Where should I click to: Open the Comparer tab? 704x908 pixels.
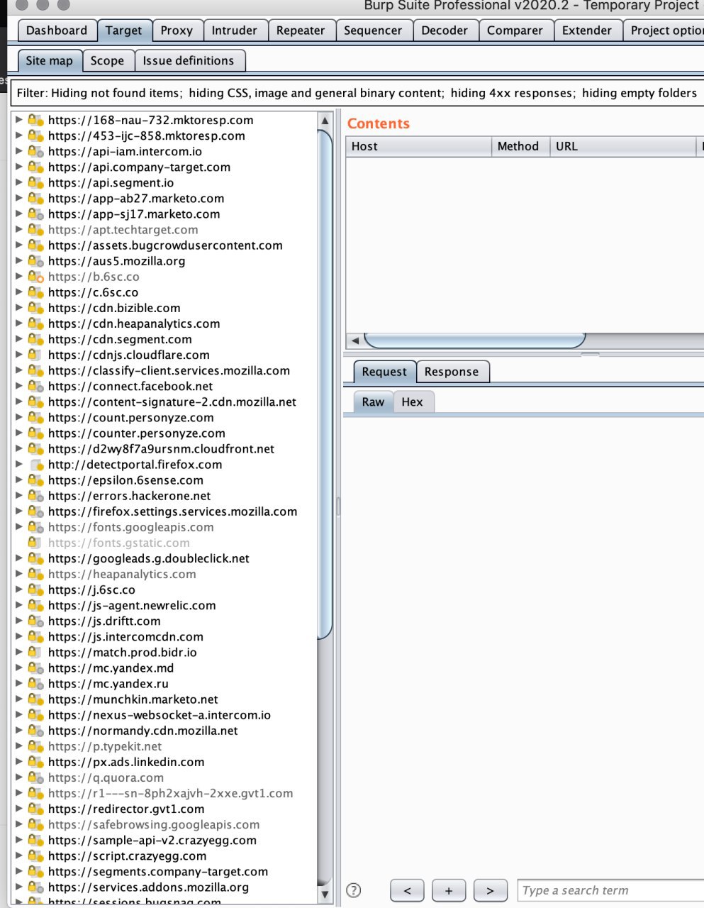[x=515, y=31]
